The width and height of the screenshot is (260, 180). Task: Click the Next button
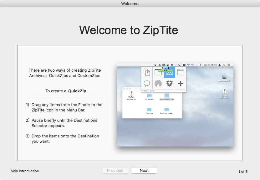click(x=144, y=170)
